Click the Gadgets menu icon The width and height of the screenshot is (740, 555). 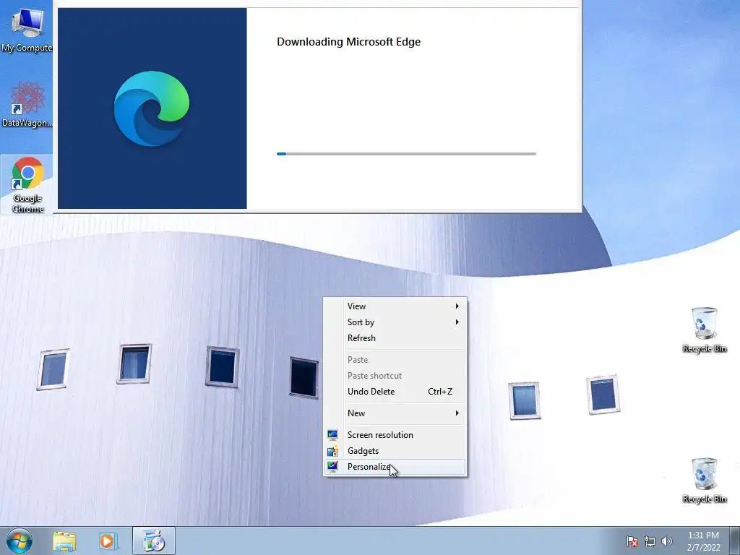pos(332,451)
